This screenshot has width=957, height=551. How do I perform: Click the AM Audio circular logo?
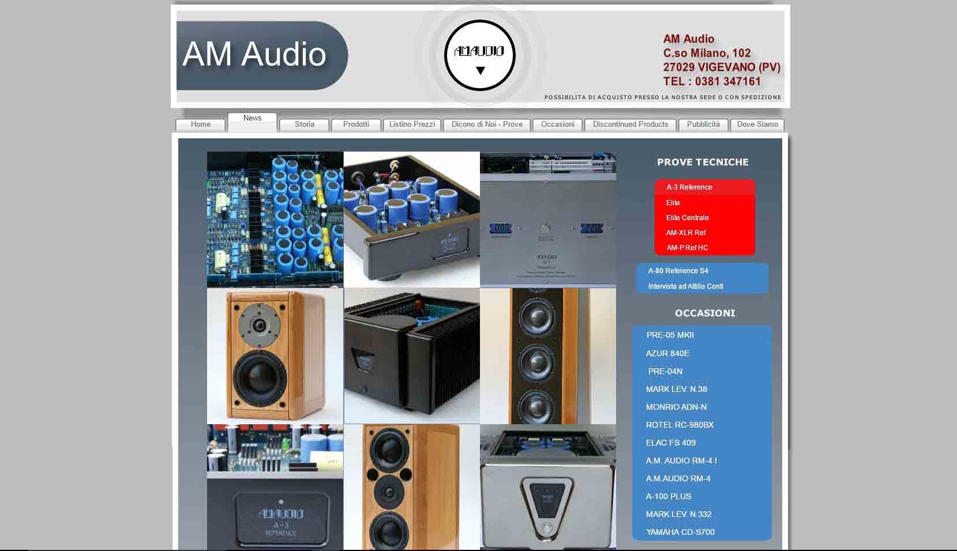click(480, 55)
